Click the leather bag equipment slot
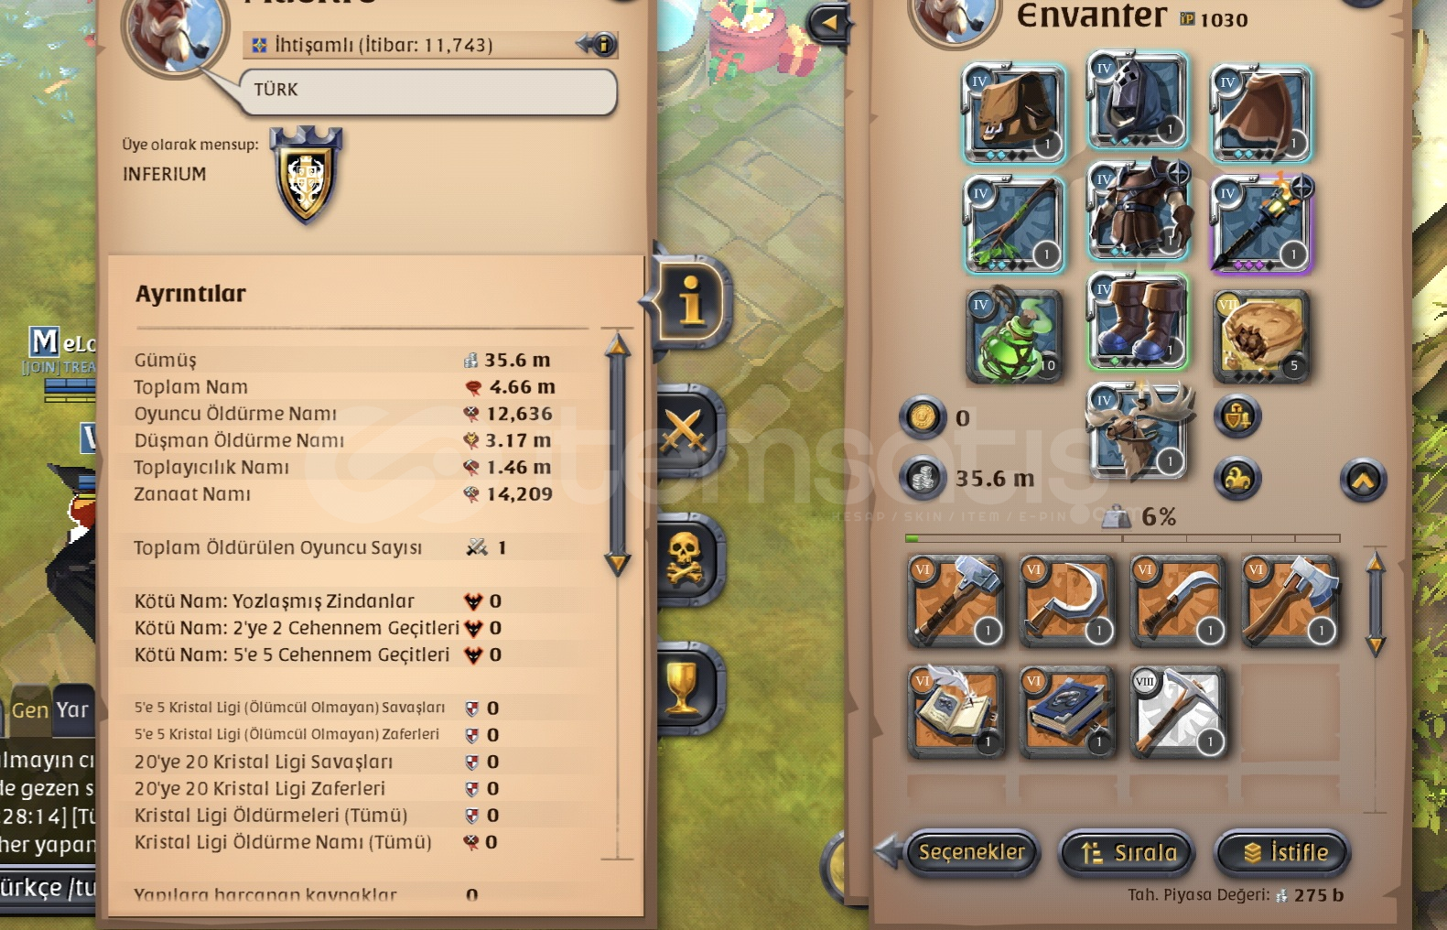The image size is (1447, 930). pyautogui.click(x=1014, y=113)
